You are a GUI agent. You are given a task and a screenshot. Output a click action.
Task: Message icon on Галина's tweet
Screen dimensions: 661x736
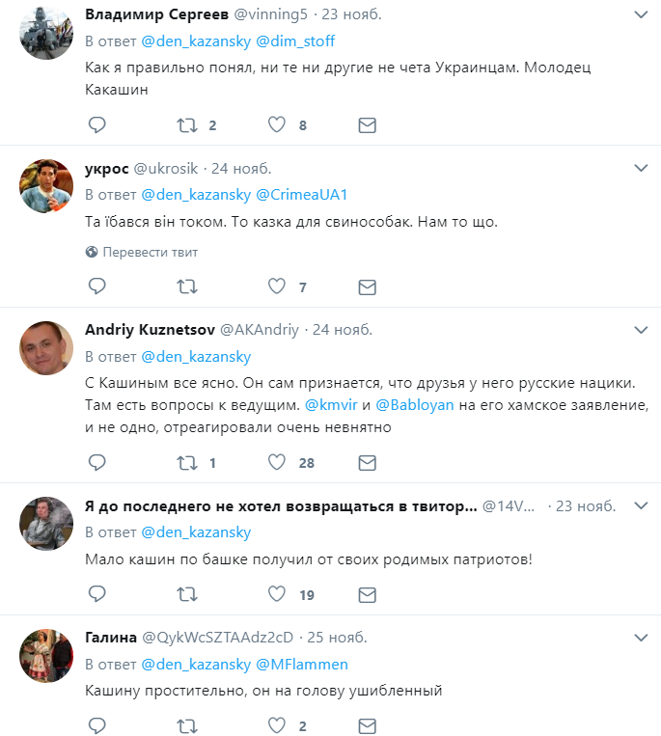[367, 725]
